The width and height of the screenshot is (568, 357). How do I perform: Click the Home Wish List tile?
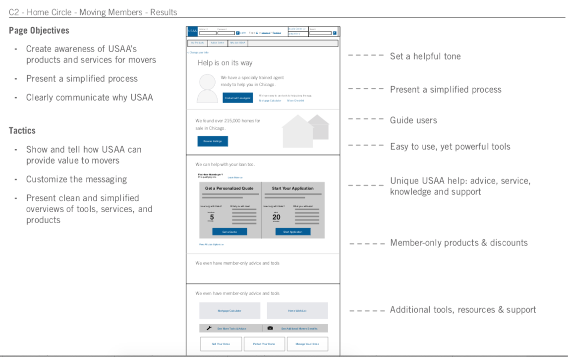click(297, 310)
